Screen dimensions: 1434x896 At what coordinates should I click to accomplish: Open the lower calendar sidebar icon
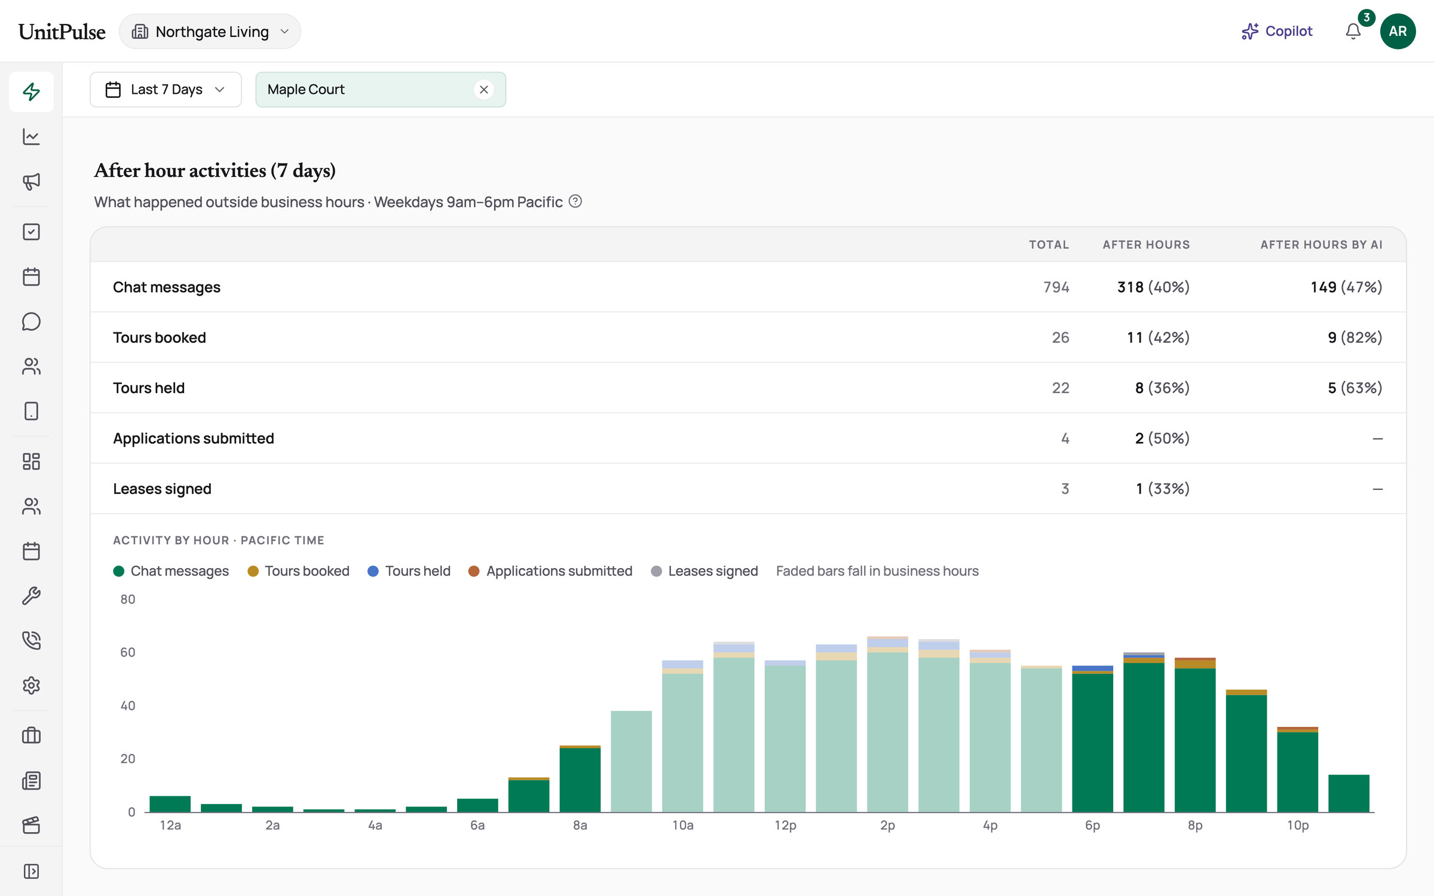click(x=31, y=551)
